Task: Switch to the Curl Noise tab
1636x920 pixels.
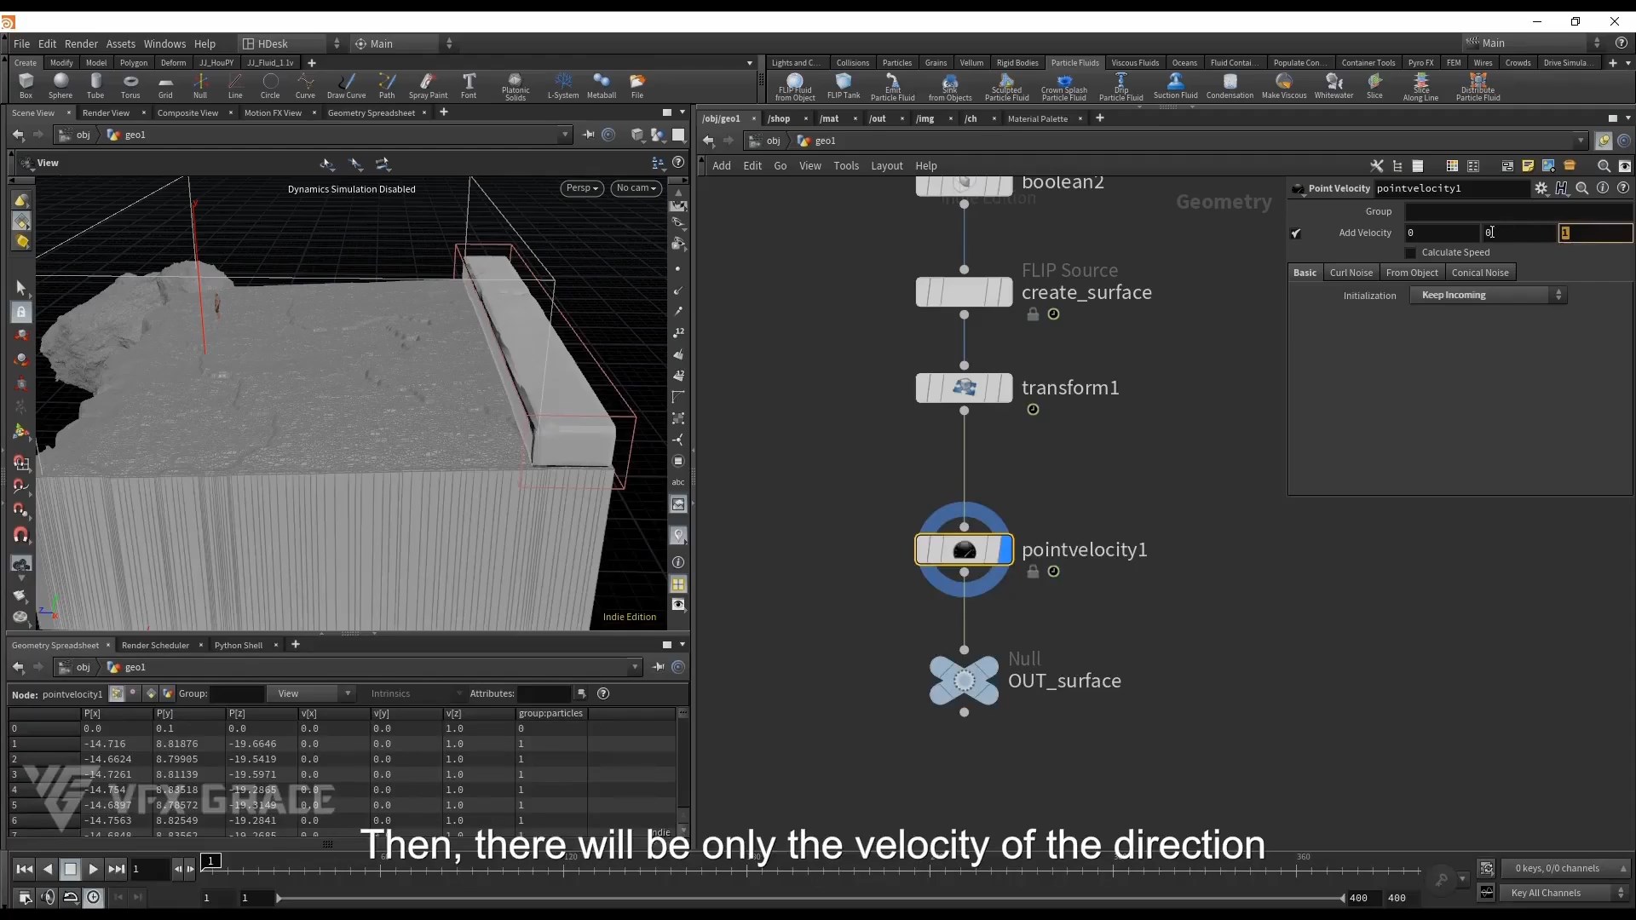Action: pos(1351,272)
